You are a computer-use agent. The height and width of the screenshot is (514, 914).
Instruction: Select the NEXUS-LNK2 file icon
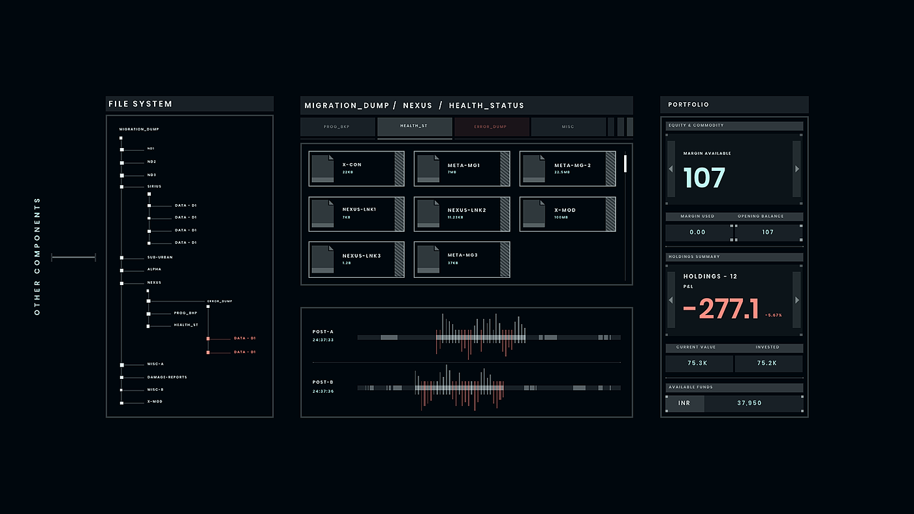428,214
